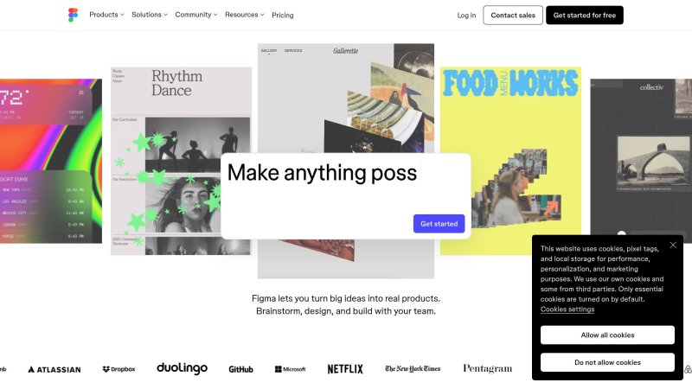
Task: Go to the Pricing page
Action: (282, 16)
